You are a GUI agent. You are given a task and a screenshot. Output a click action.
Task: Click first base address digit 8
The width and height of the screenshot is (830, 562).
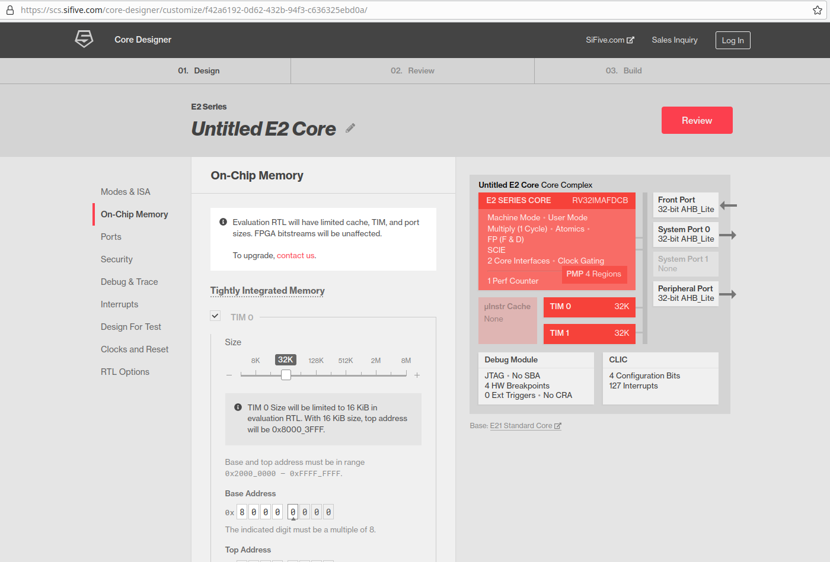(x=242, y=512)
